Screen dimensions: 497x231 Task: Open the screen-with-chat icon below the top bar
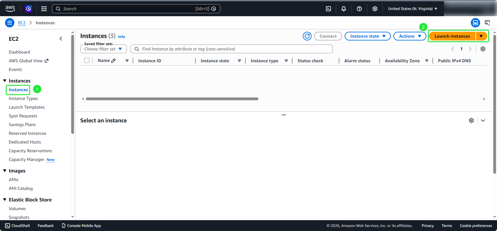tap(487, 23)
